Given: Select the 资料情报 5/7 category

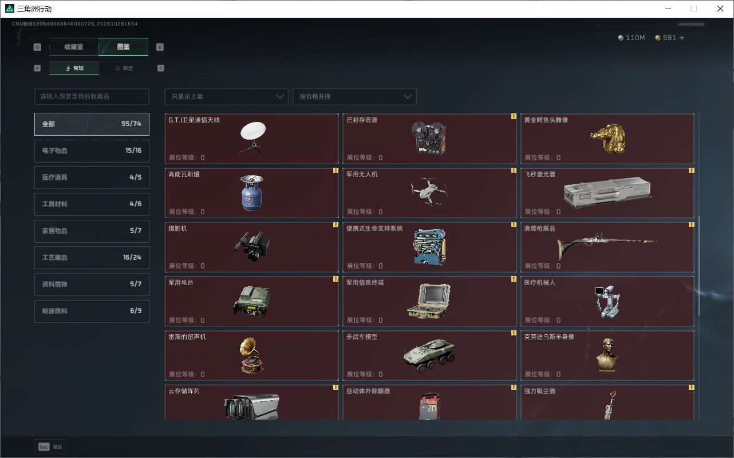Looking at the screenshot, I should 92,285.
